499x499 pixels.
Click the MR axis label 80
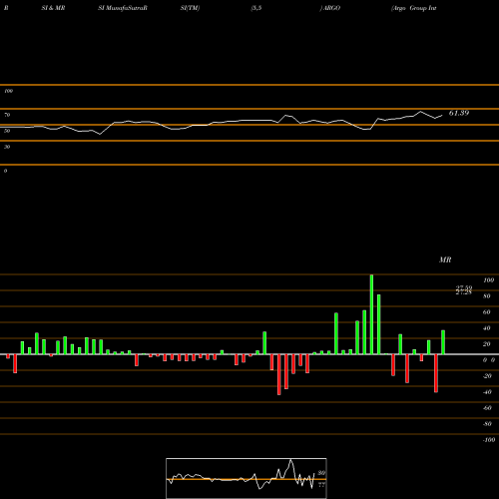(487, 296)
